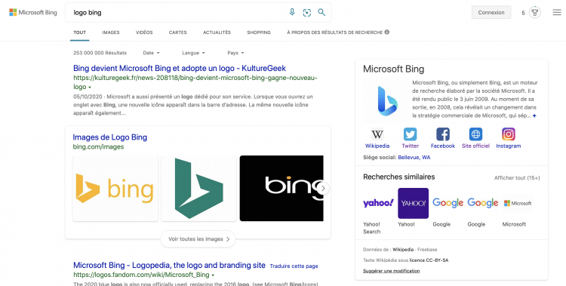The height and width of the screenshot is (286, 566).
Task: Start voice search with microphone icon
Action: point(292,12)
